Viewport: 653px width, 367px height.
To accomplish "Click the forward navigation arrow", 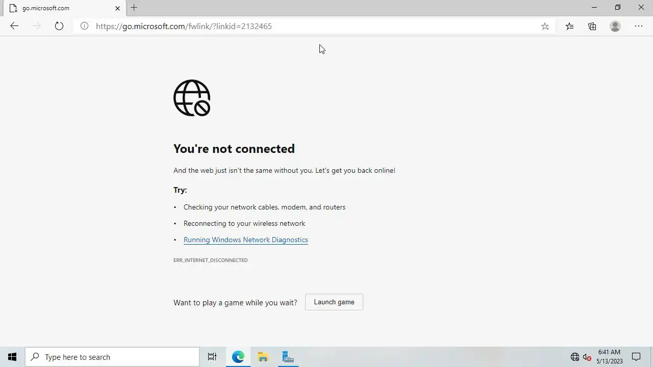I will click(37, 26).
